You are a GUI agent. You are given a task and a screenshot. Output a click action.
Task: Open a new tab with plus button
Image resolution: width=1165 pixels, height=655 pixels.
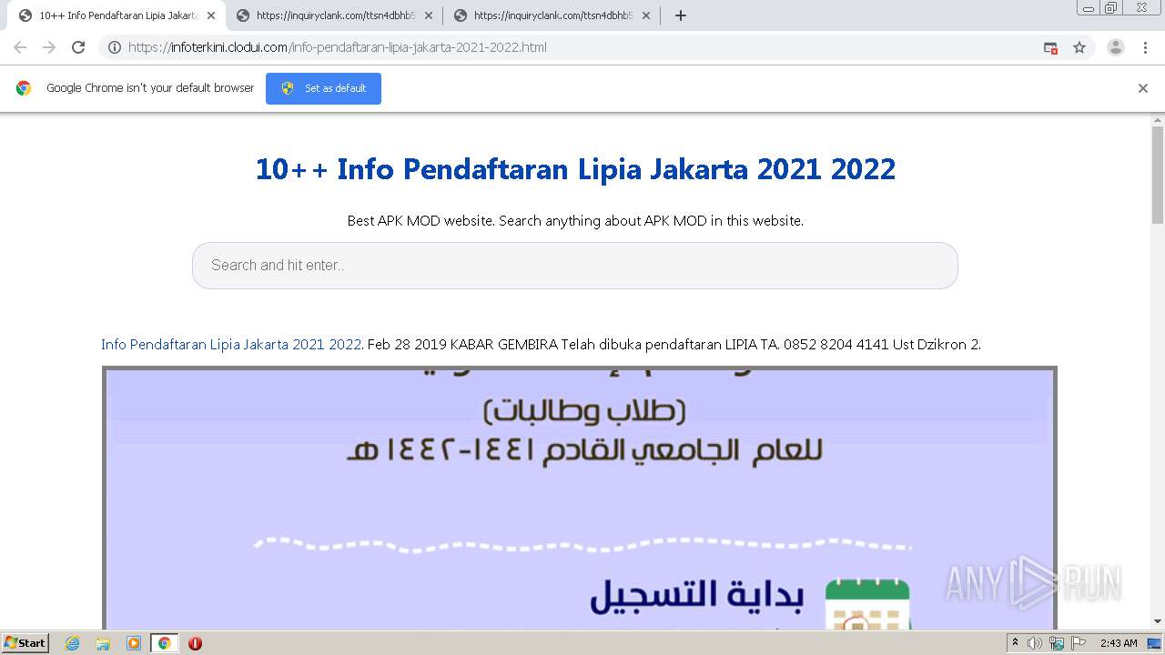click(680, 15)
